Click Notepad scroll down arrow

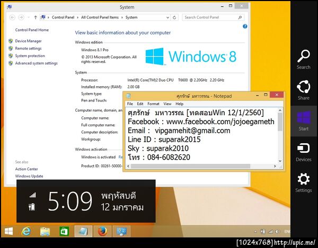tap(280, 161)
